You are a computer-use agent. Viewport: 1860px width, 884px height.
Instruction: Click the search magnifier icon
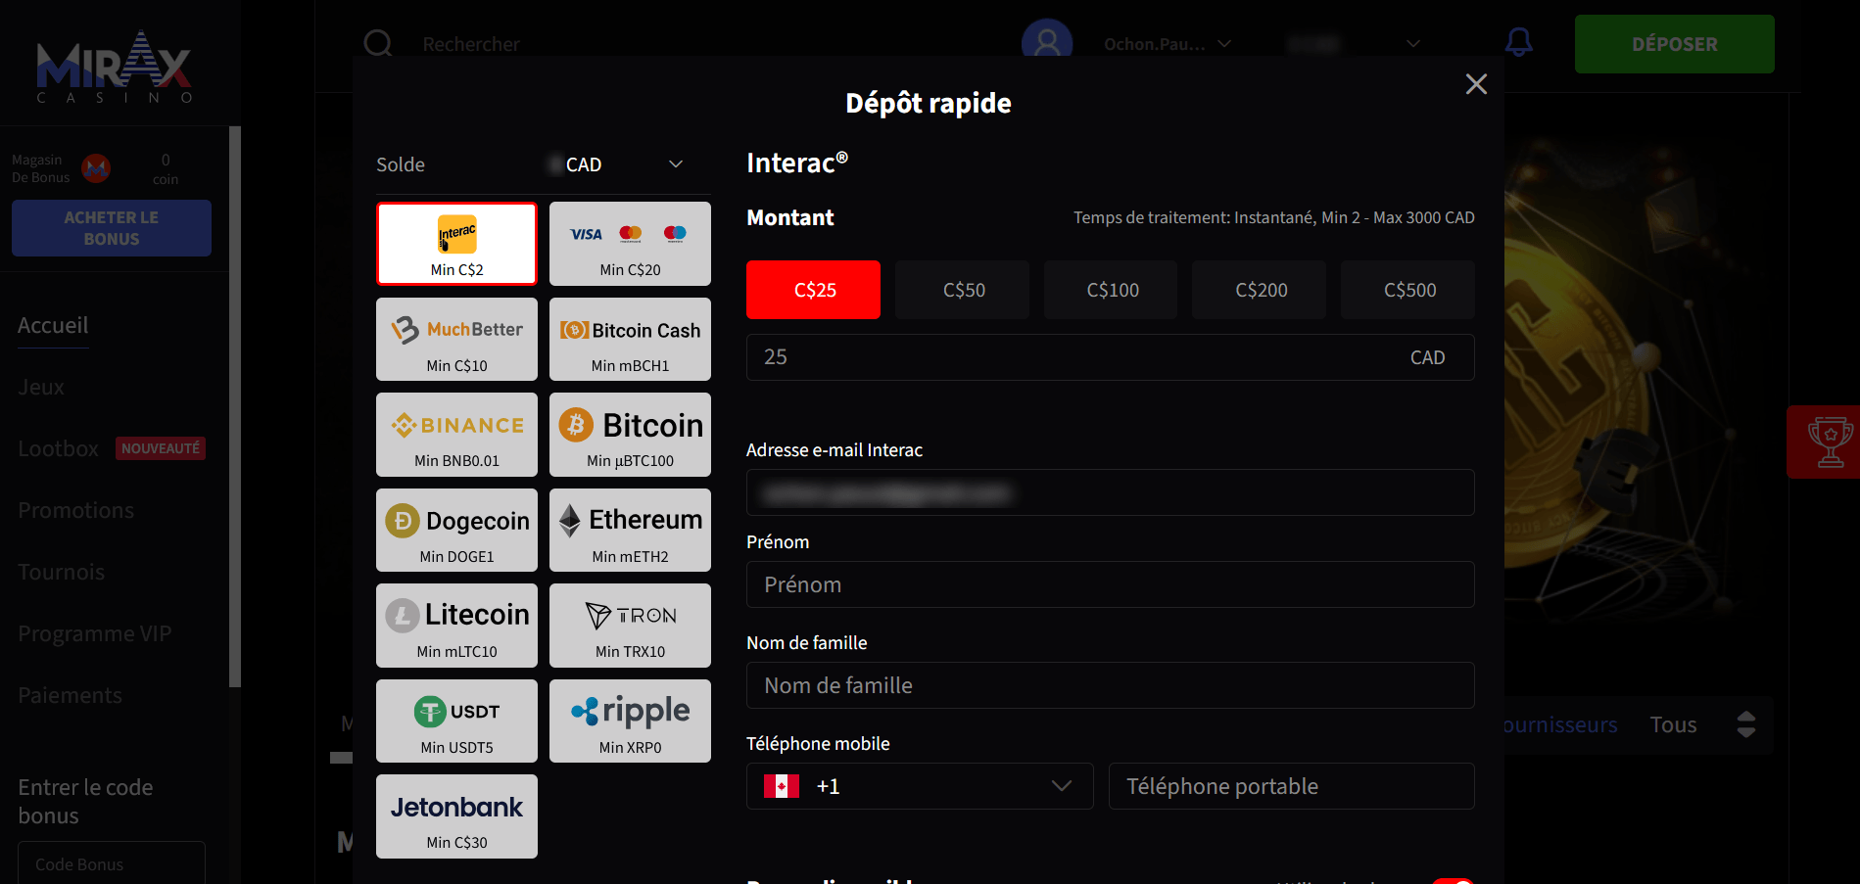(378, 43)
